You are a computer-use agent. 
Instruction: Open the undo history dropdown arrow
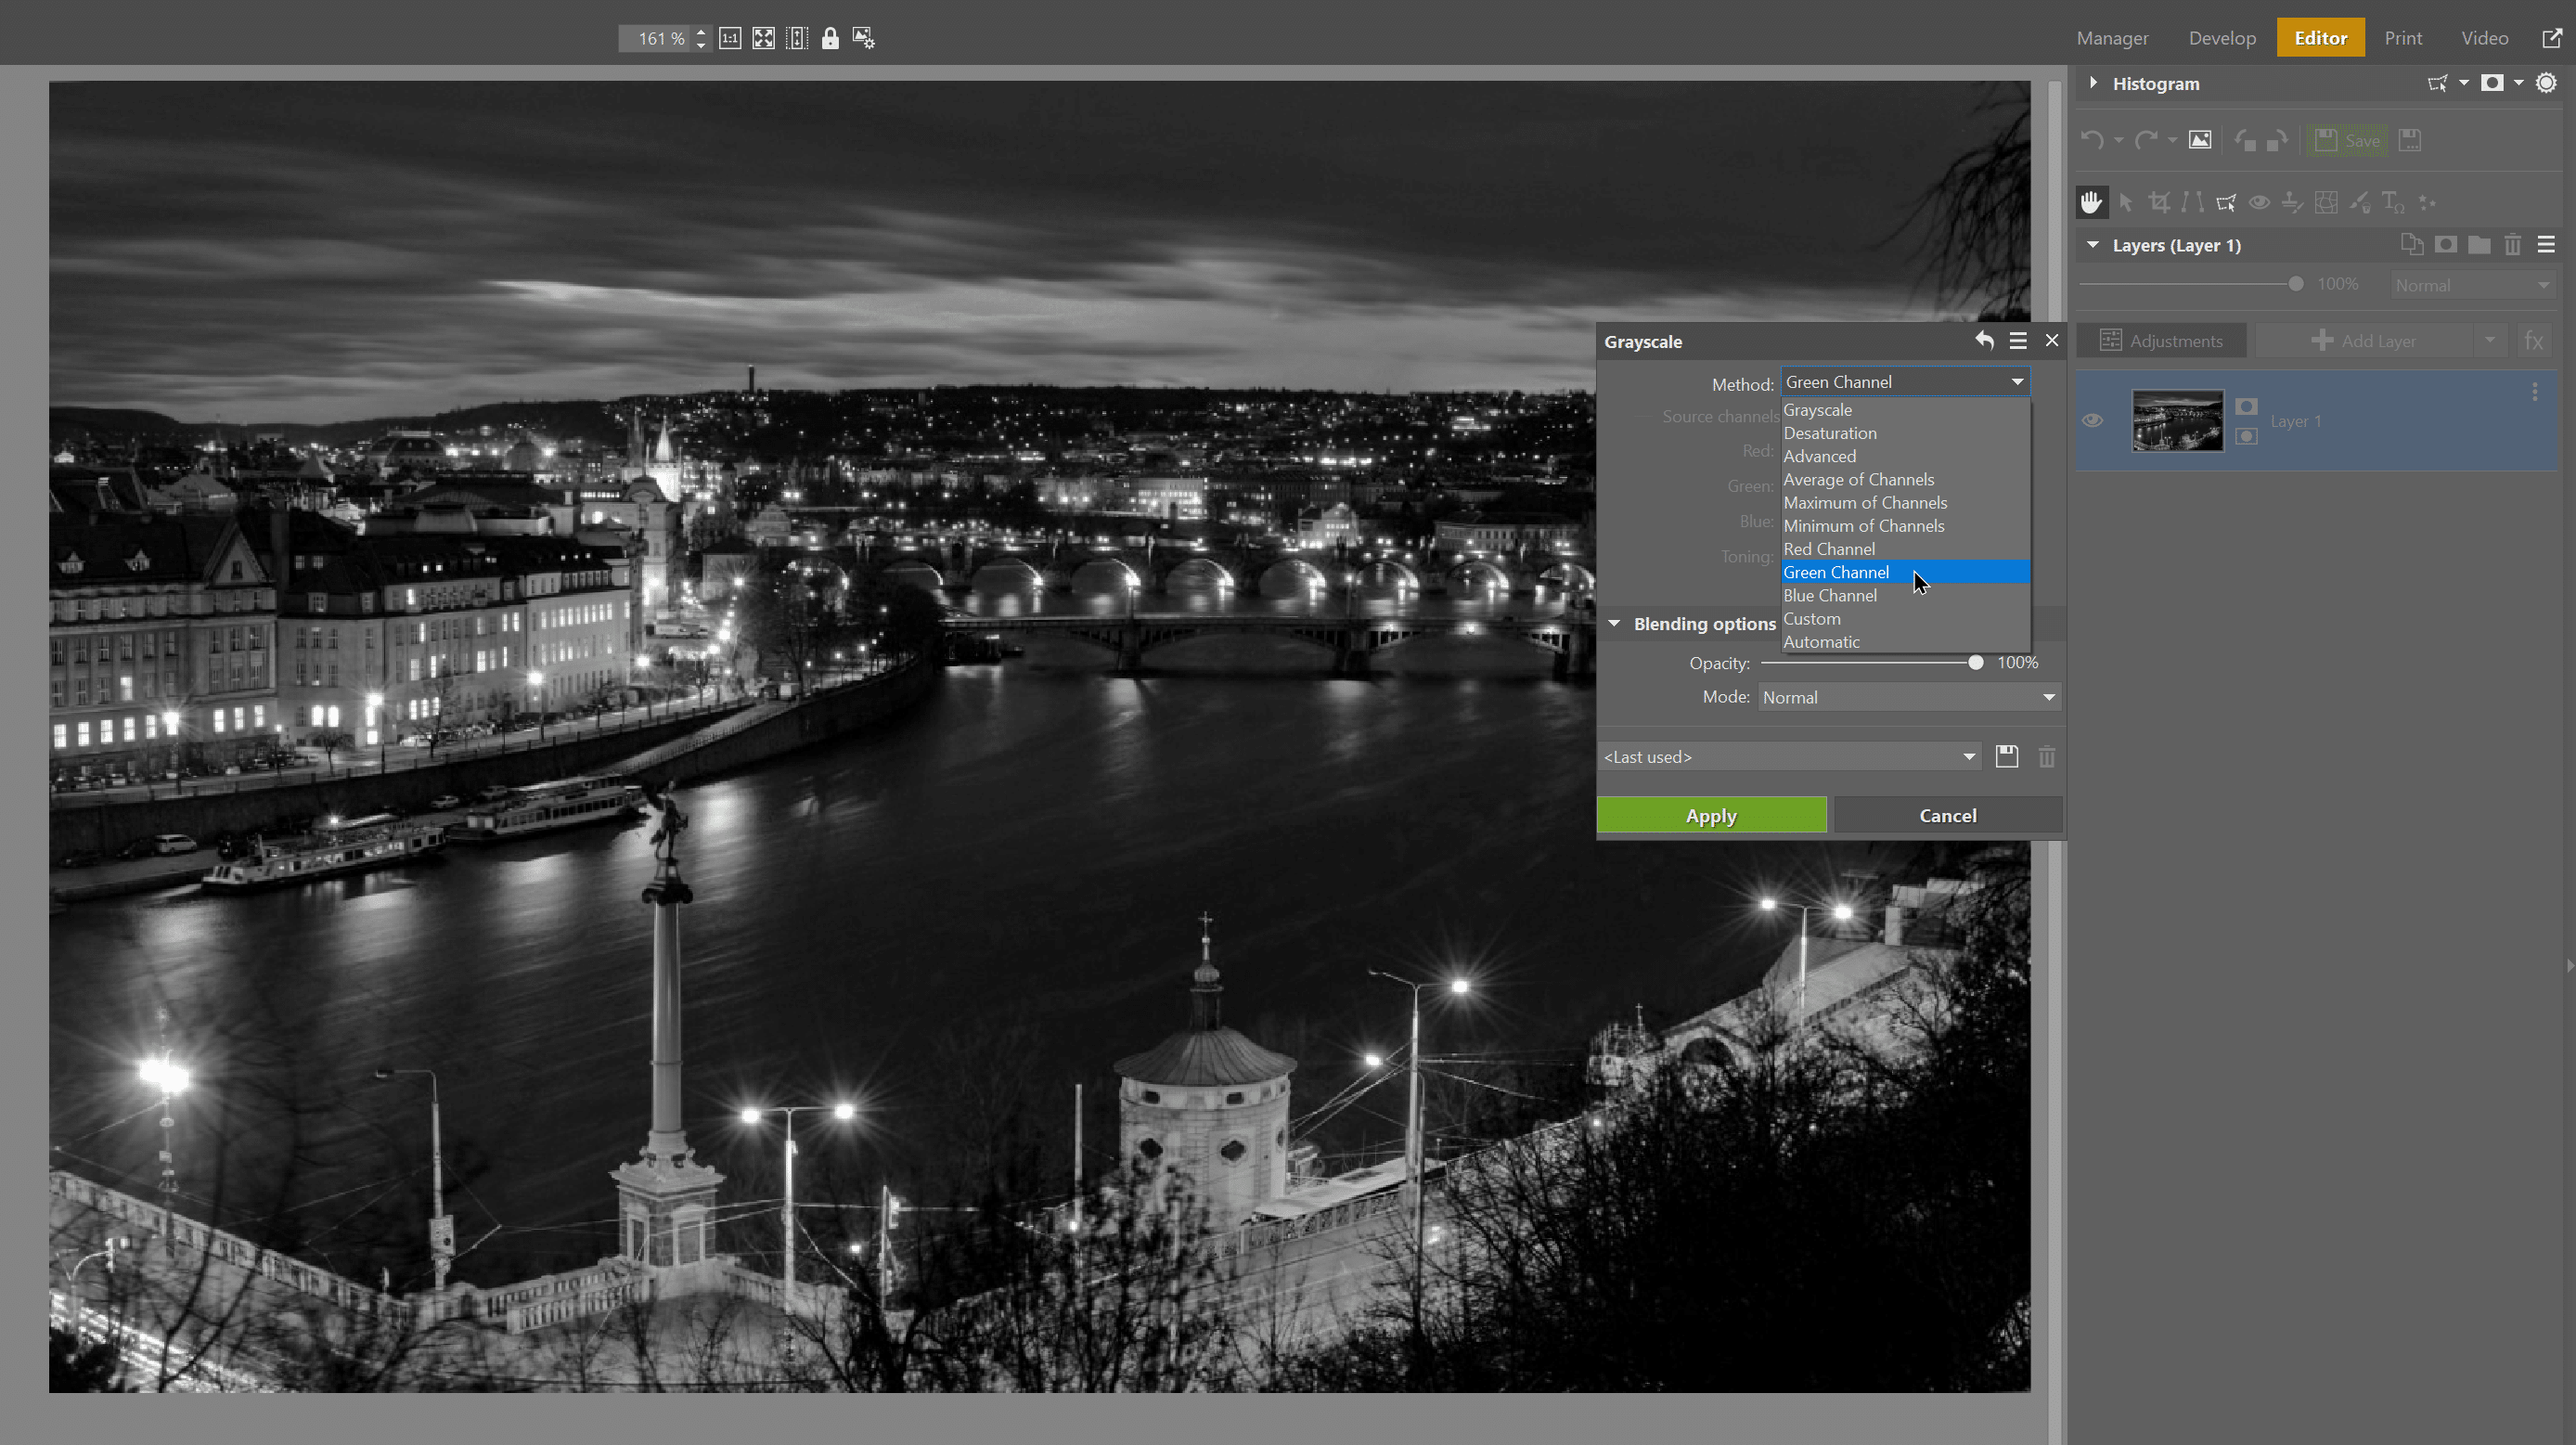2118,141
